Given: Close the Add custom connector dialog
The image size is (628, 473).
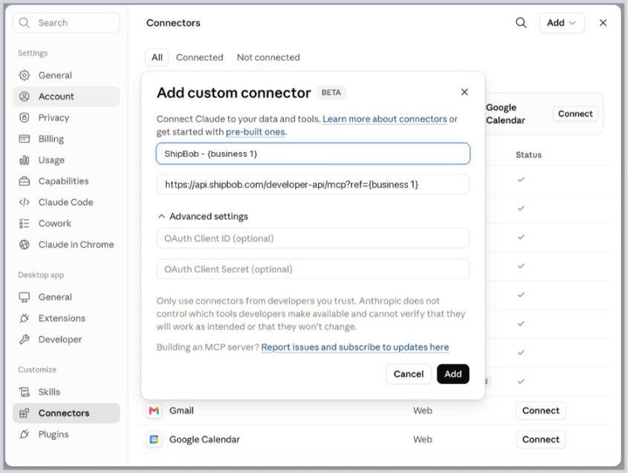Looking at the screenshot, I should [x=464, y=92].
